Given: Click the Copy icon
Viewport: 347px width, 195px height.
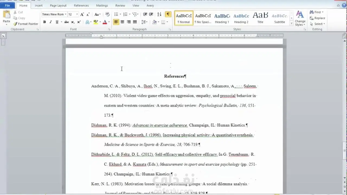Looking at the screenshot, I should tap(15, 18).
